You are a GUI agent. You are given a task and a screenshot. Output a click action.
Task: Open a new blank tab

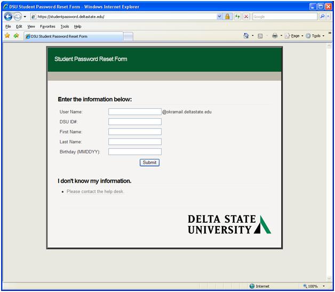click(x=128, y=36)
